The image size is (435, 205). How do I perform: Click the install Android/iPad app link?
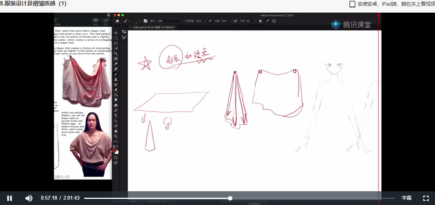tap(396, 5)
